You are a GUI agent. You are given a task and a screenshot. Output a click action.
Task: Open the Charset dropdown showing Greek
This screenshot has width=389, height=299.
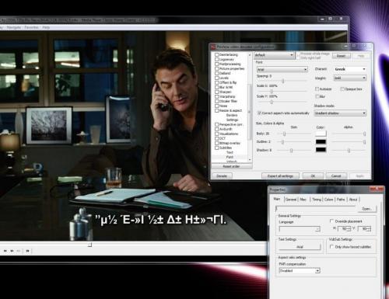pyautogui.click(x=349, y=69)
